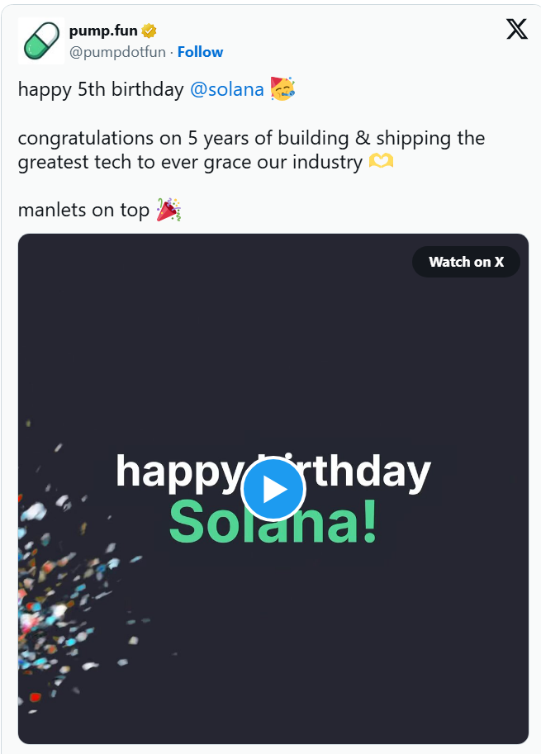Play the happy birthday Solana video
The image size is (541, 754).
tap(273, 490)
